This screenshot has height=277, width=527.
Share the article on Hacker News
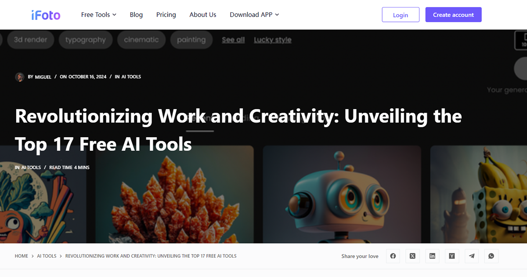(x=452, y=256)
